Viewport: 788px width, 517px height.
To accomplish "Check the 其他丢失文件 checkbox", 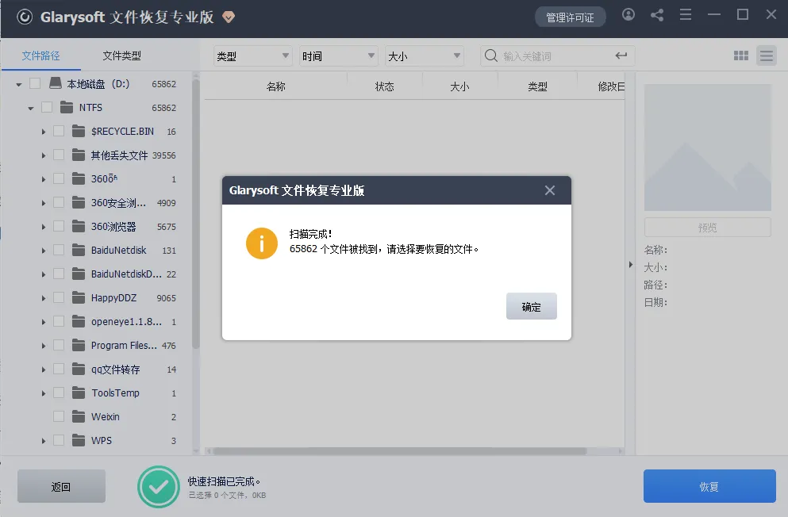I will point(59,155).
